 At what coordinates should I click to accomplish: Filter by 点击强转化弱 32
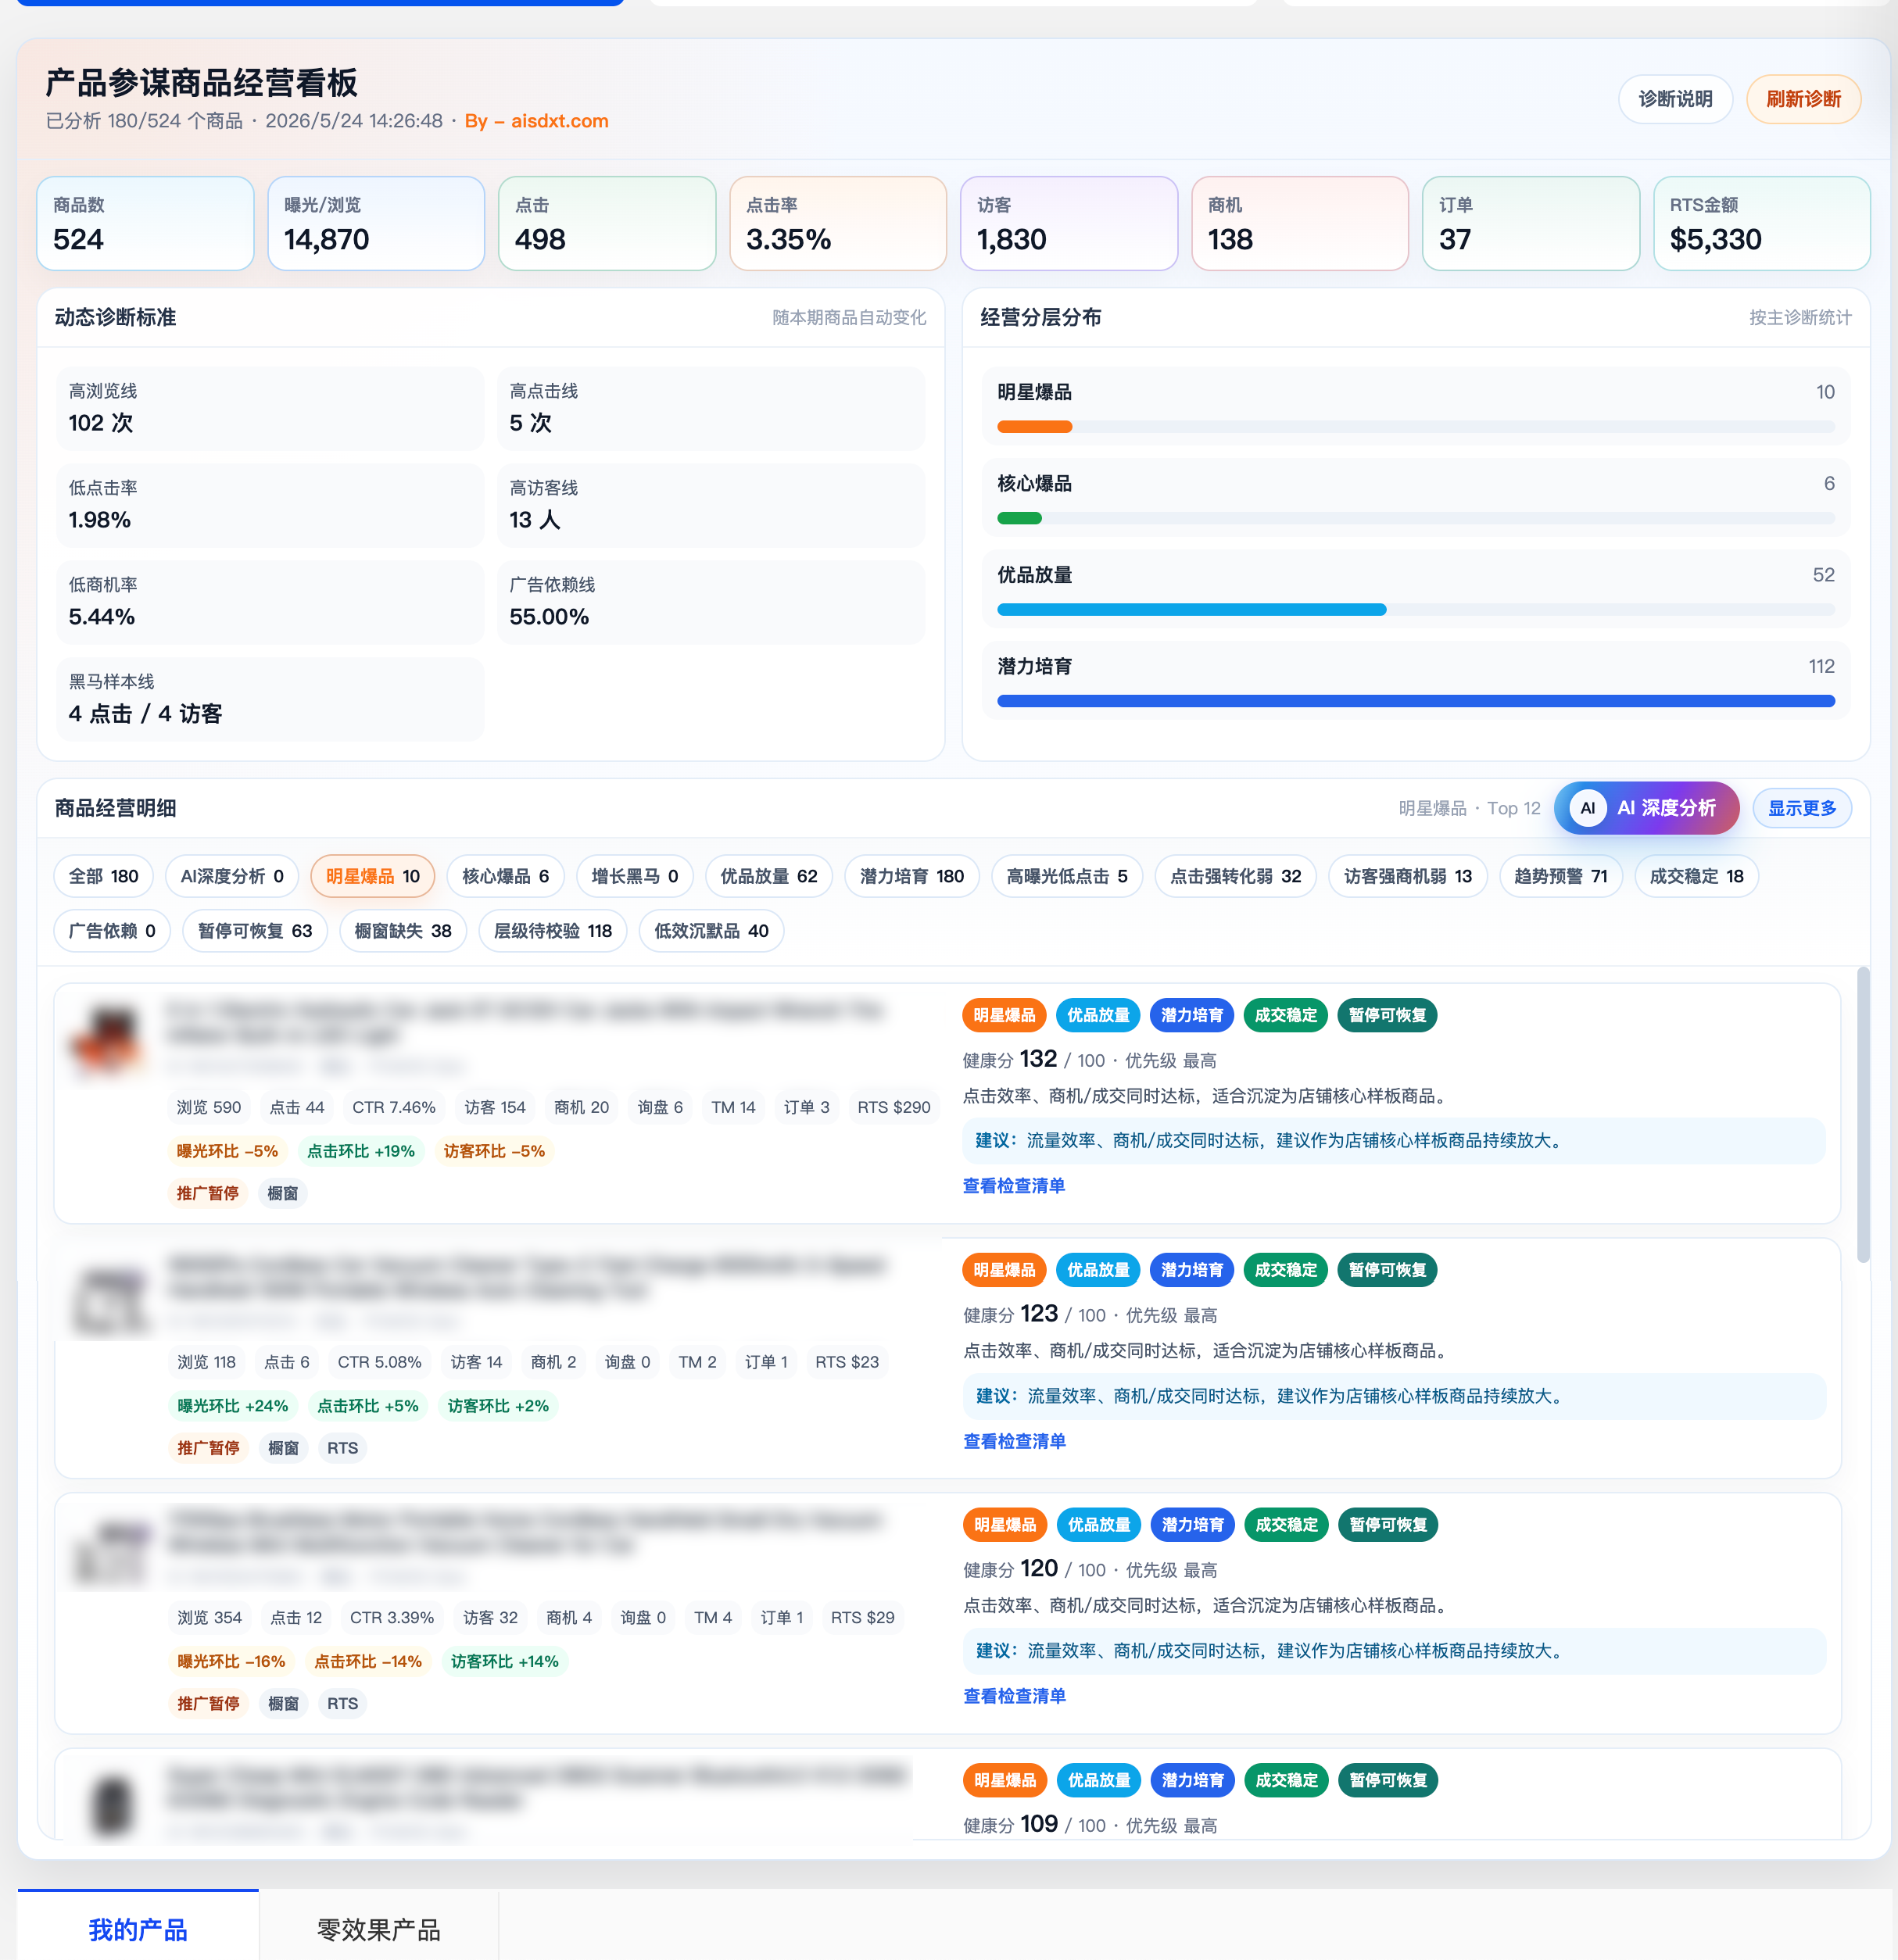pos(1236,876)
